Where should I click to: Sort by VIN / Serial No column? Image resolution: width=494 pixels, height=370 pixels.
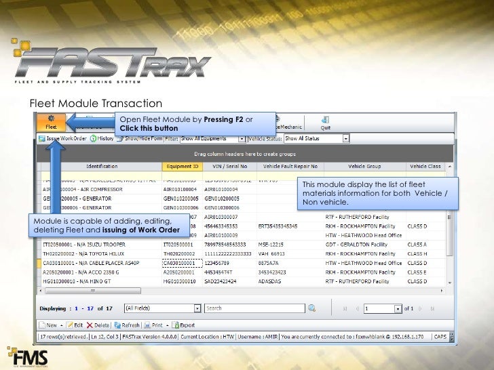coord(229,167)
